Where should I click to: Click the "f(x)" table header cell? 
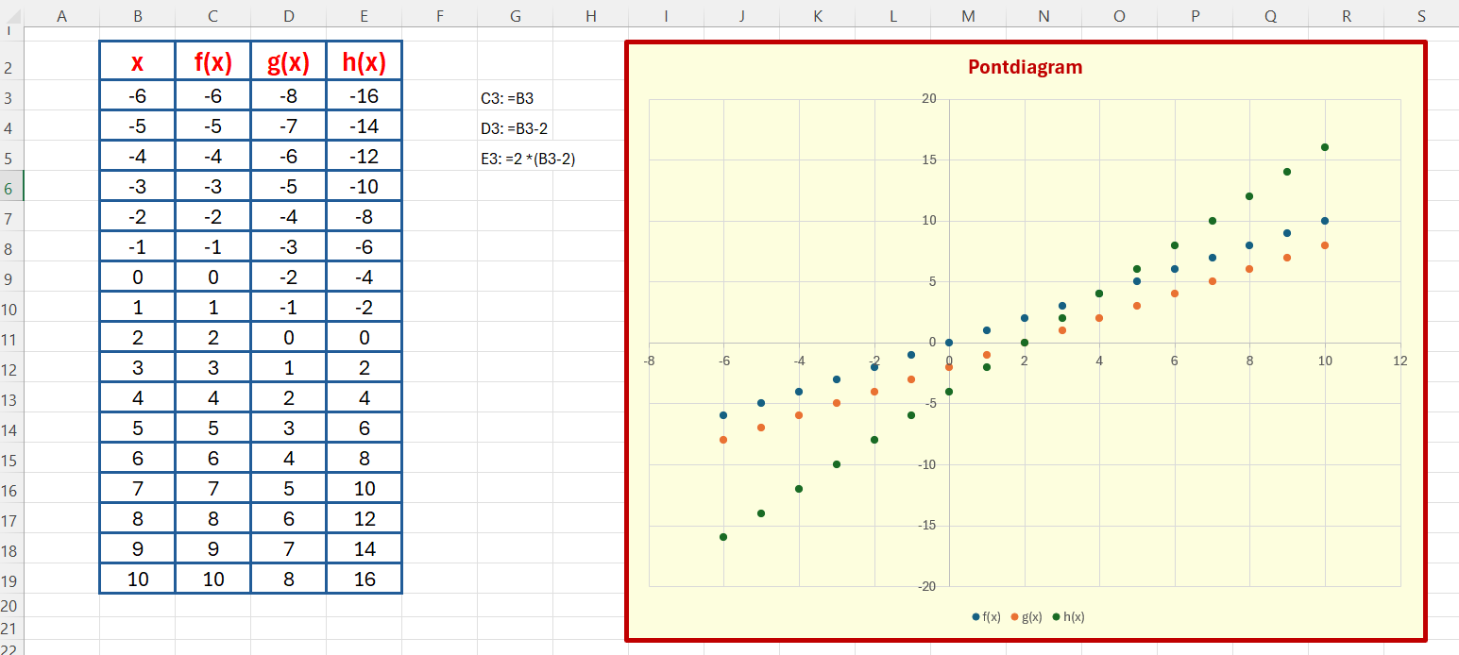click(213, 62)
